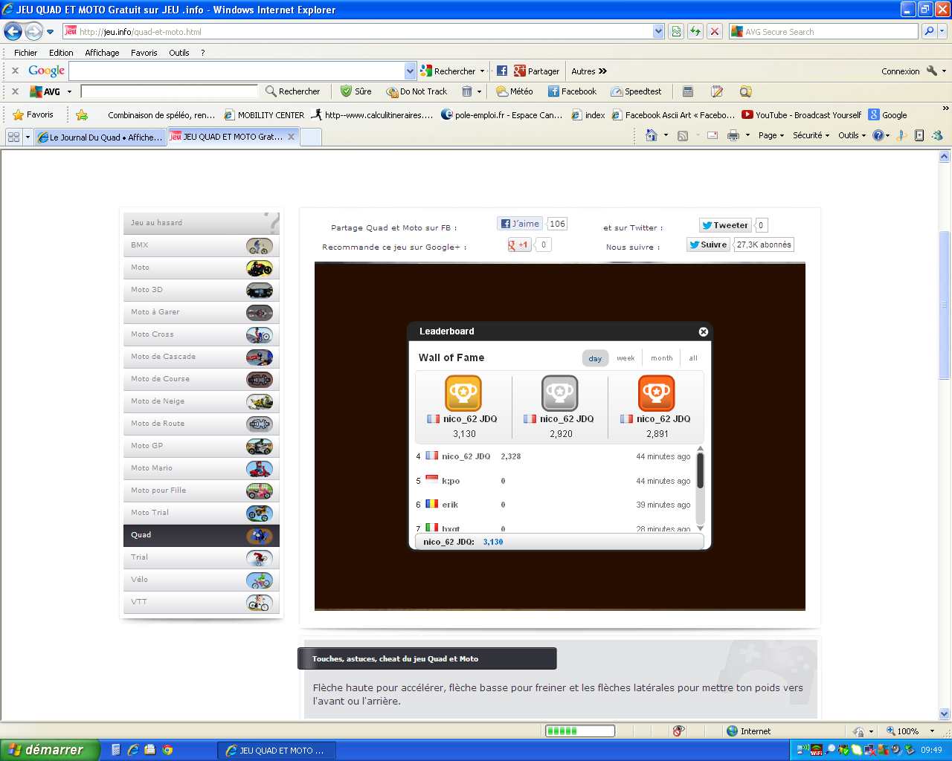The width and height of the screenshot is (952, 761).
Task: Switch leaderboard to 'month' filter
Action: tap(661, 358)
